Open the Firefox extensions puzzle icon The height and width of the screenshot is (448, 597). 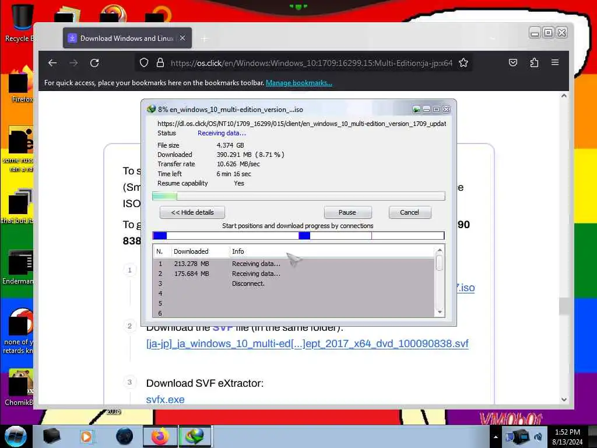534,62
